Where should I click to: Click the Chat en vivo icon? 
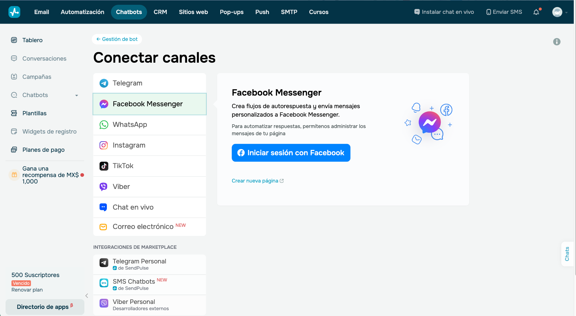[103, 207]
